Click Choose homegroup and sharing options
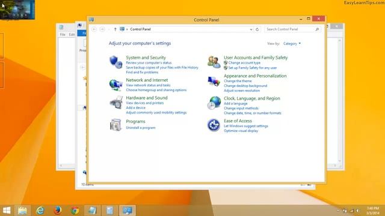Screen dimensions: 385x216 156,90
